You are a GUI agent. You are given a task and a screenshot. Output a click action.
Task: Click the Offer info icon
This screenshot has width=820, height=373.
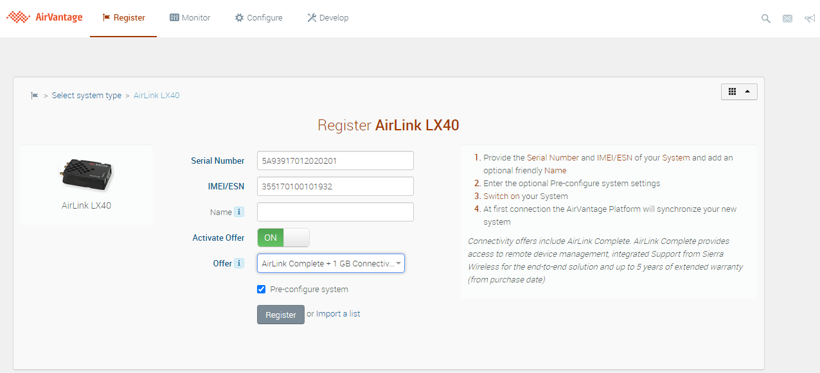tap(239, 263)
